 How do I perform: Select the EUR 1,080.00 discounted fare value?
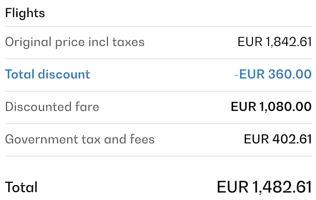tap(271, 107)
